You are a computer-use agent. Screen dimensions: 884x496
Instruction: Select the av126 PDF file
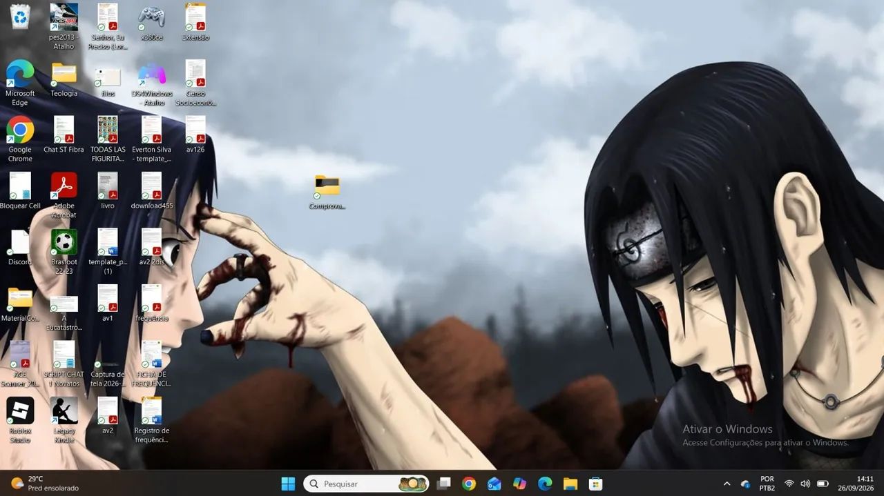click(x=195, y=135)
